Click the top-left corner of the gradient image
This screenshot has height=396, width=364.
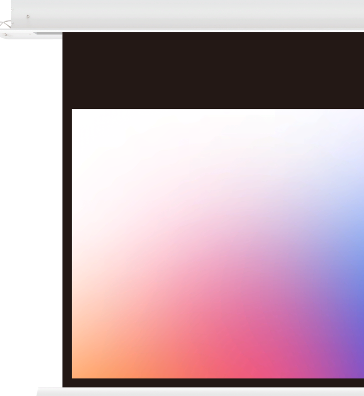pyautogui.click(x=73, y=111)
